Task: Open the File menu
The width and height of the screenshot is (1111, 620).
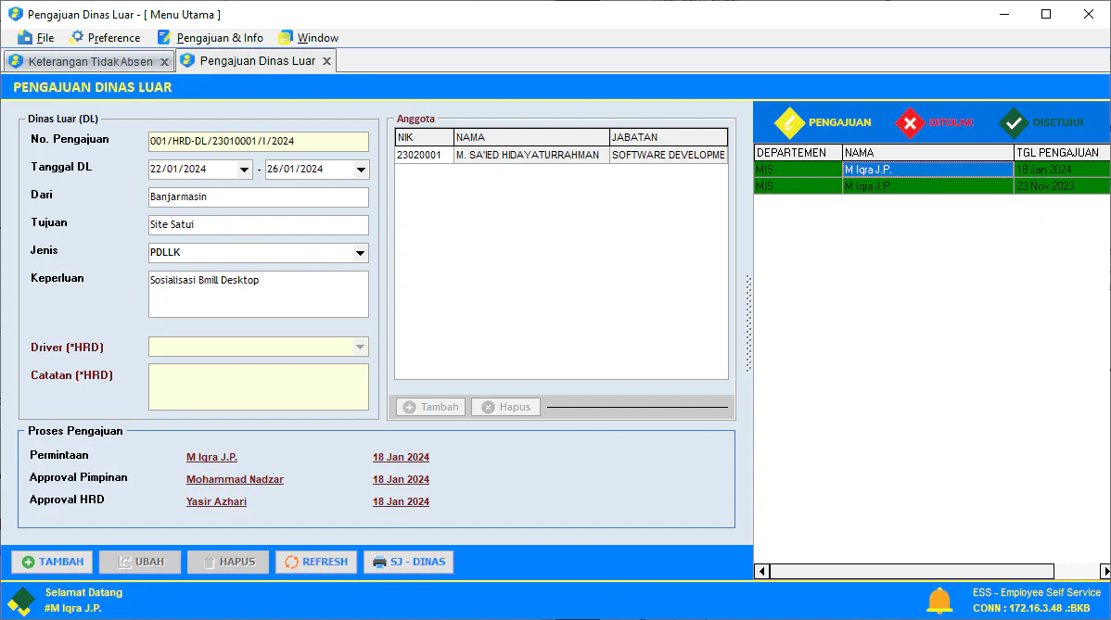Action: coord(35,37)
